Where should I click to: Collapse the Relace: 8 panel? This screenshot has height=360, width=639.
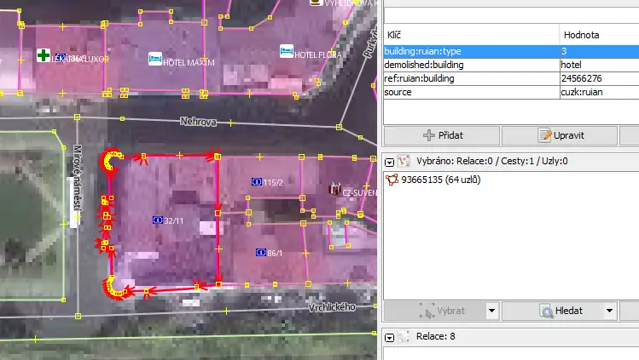(x=390, y=337)
